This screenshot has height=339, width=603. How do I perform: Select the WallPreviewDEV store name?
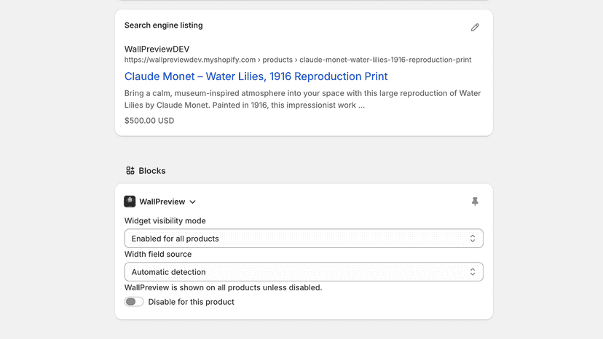coord(157,49)
